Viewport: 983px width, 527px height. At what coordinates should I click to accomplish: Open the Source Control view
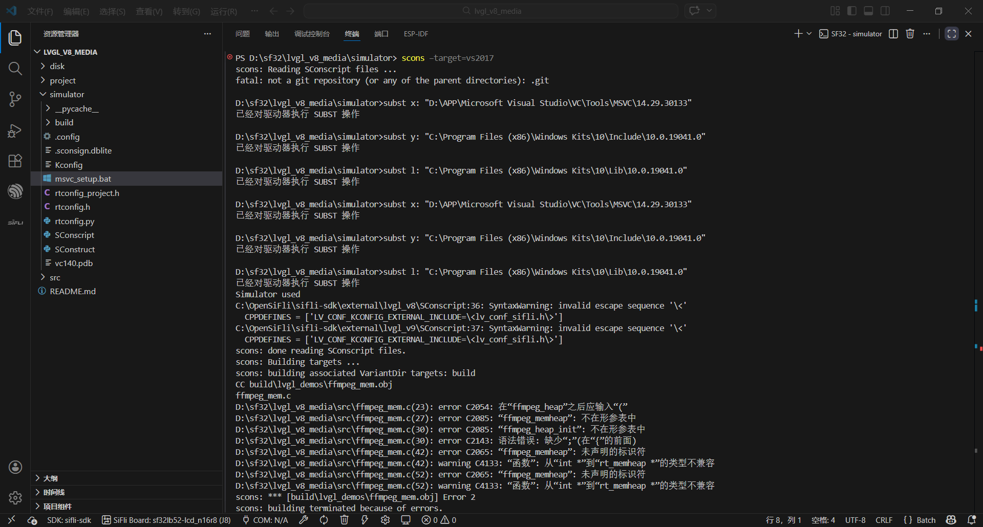tap(15, 99)
